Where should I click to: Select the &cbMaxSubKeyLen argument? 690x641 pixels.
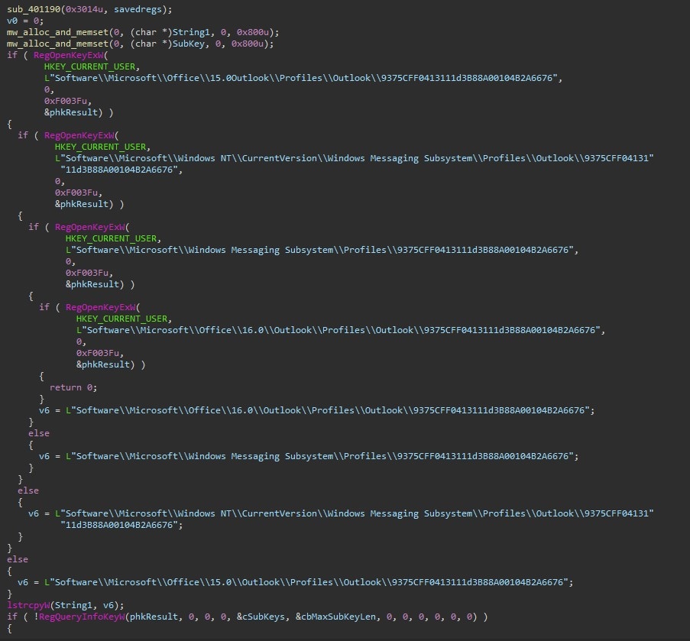click(335, 617)
